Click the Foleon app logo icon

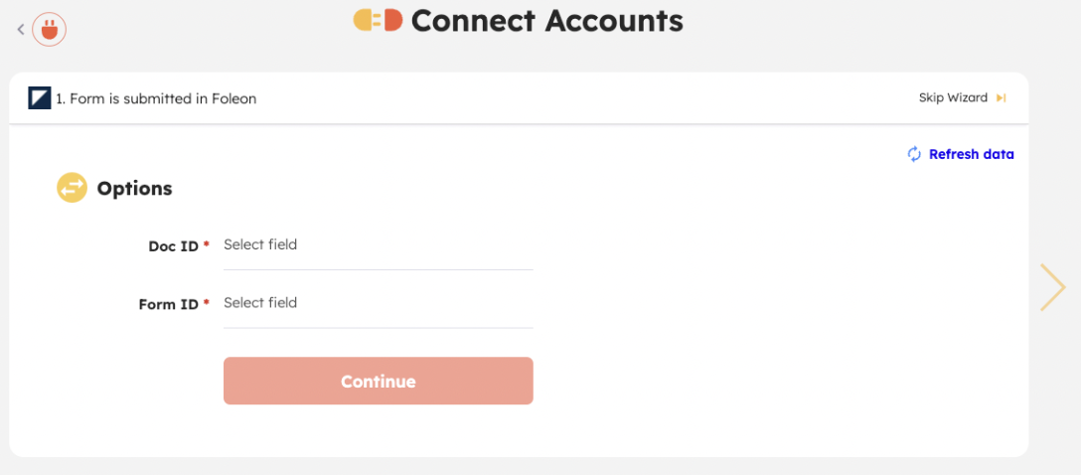coord(40,98)
